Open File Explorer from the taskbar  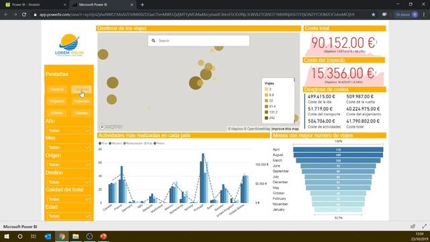click(76, 236)
